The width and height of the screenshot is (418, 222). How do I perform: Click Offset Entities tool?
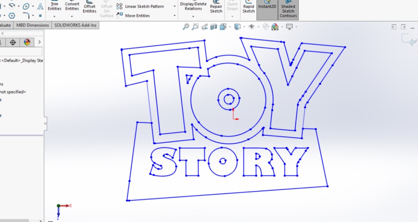pyautogui.click(x=89, y=7)
